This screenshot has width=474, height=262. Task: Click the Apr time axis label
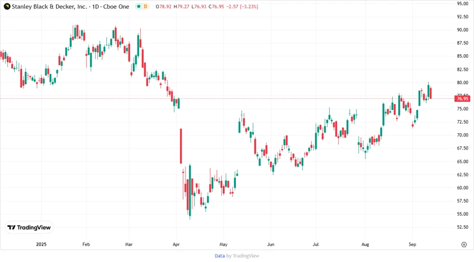tap(176, 244)
